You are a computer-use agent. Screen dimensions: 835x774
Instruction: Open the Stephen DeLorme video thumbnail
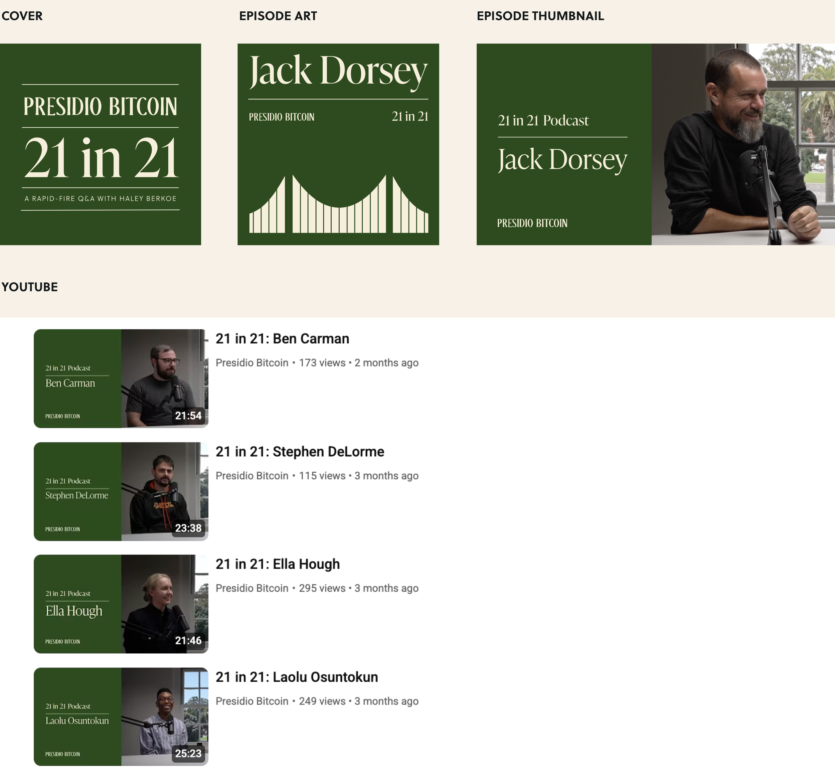(x=121, y=491)
